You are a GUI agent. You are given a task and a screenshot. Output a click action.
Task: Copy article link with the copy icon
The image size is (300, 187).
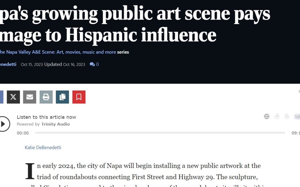[62, 97]
